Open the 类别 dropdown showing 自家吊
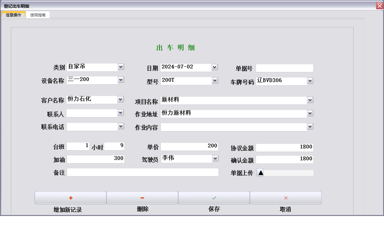384x240 pixels. pyautogui.click(x=121, y=67)
